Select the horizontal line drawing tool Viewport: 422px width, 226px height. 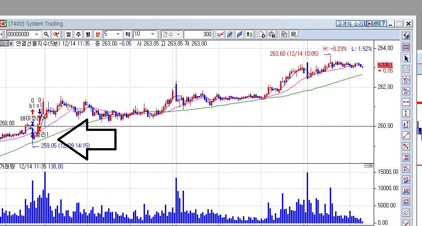point(406,102)
